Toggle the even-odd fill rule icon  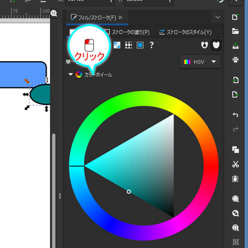point(205,45)
